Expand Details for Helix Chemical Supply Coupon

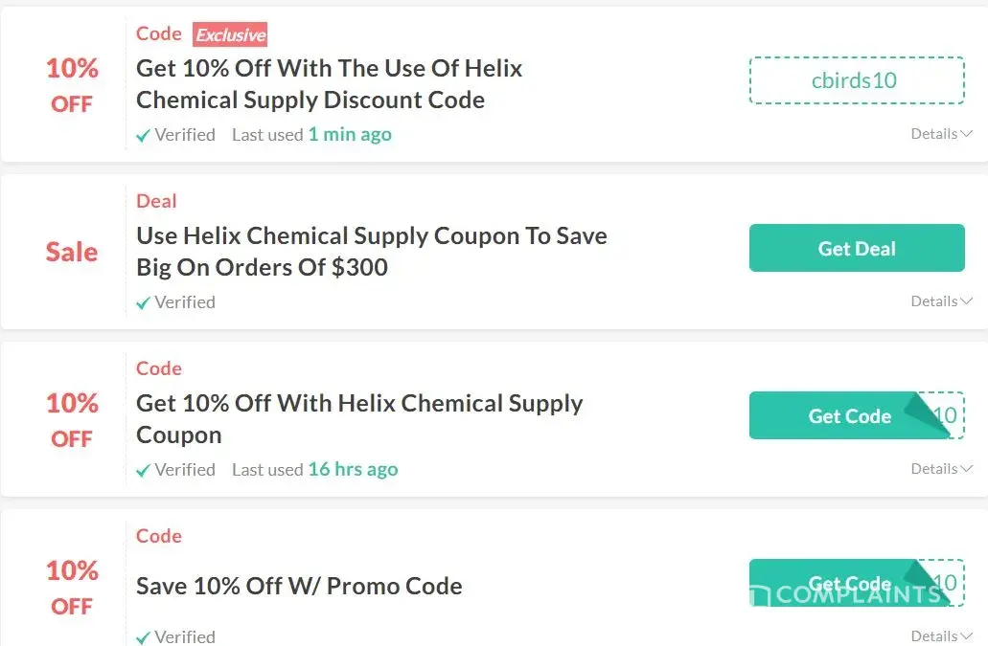pyautogui.click(x=940, y=469)
